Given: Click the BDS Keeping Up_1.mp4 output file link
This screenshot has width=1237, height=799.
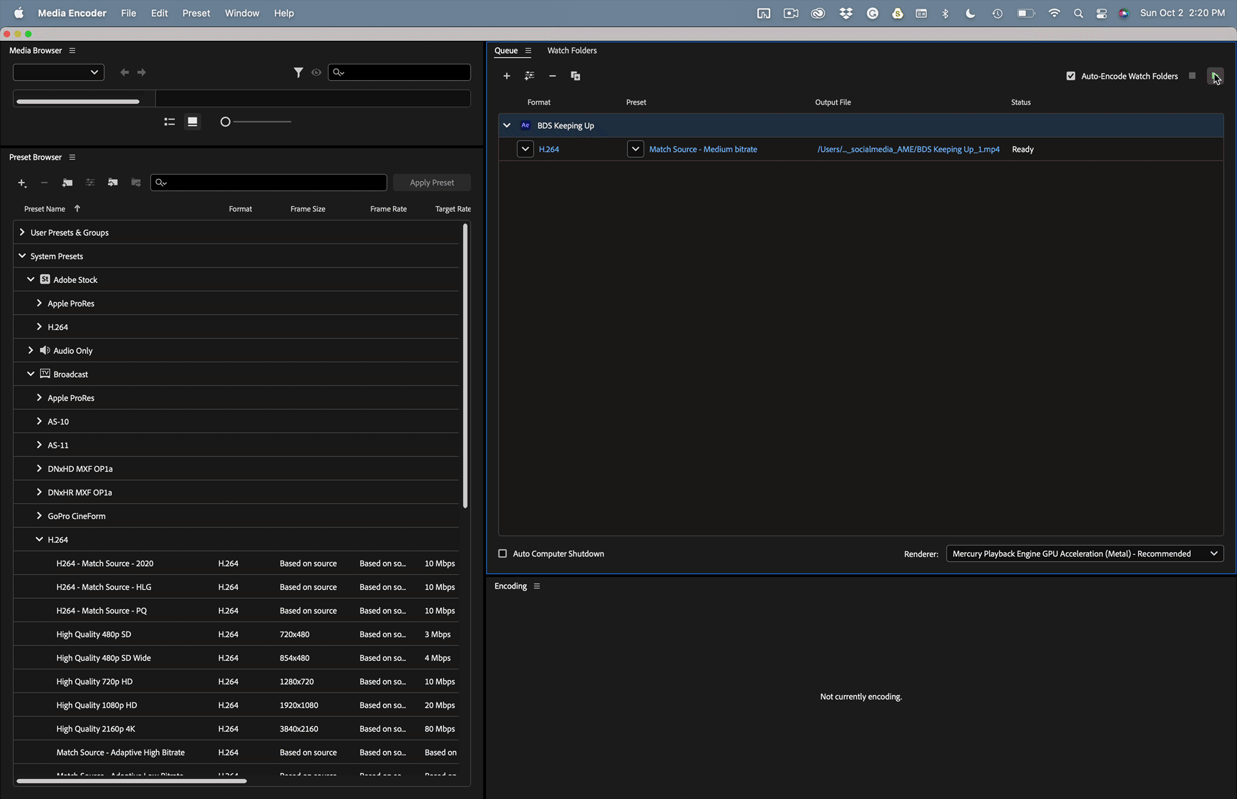Looking at the screenshot, I should (908, 150).
